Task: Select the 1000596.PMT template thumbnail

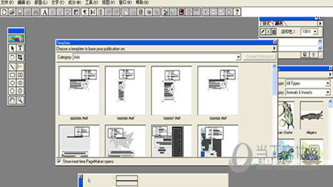Action: [125, 90]
